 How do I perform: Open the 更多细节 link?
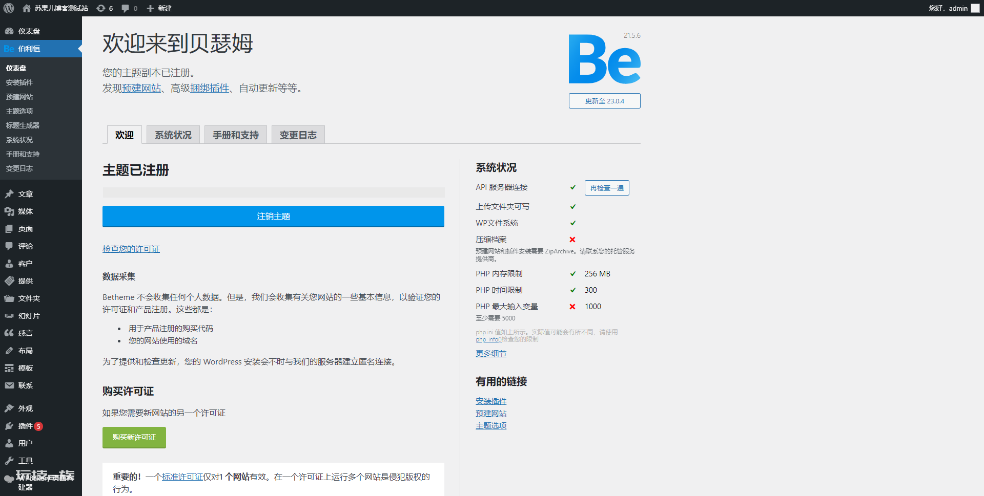(491, 354)
